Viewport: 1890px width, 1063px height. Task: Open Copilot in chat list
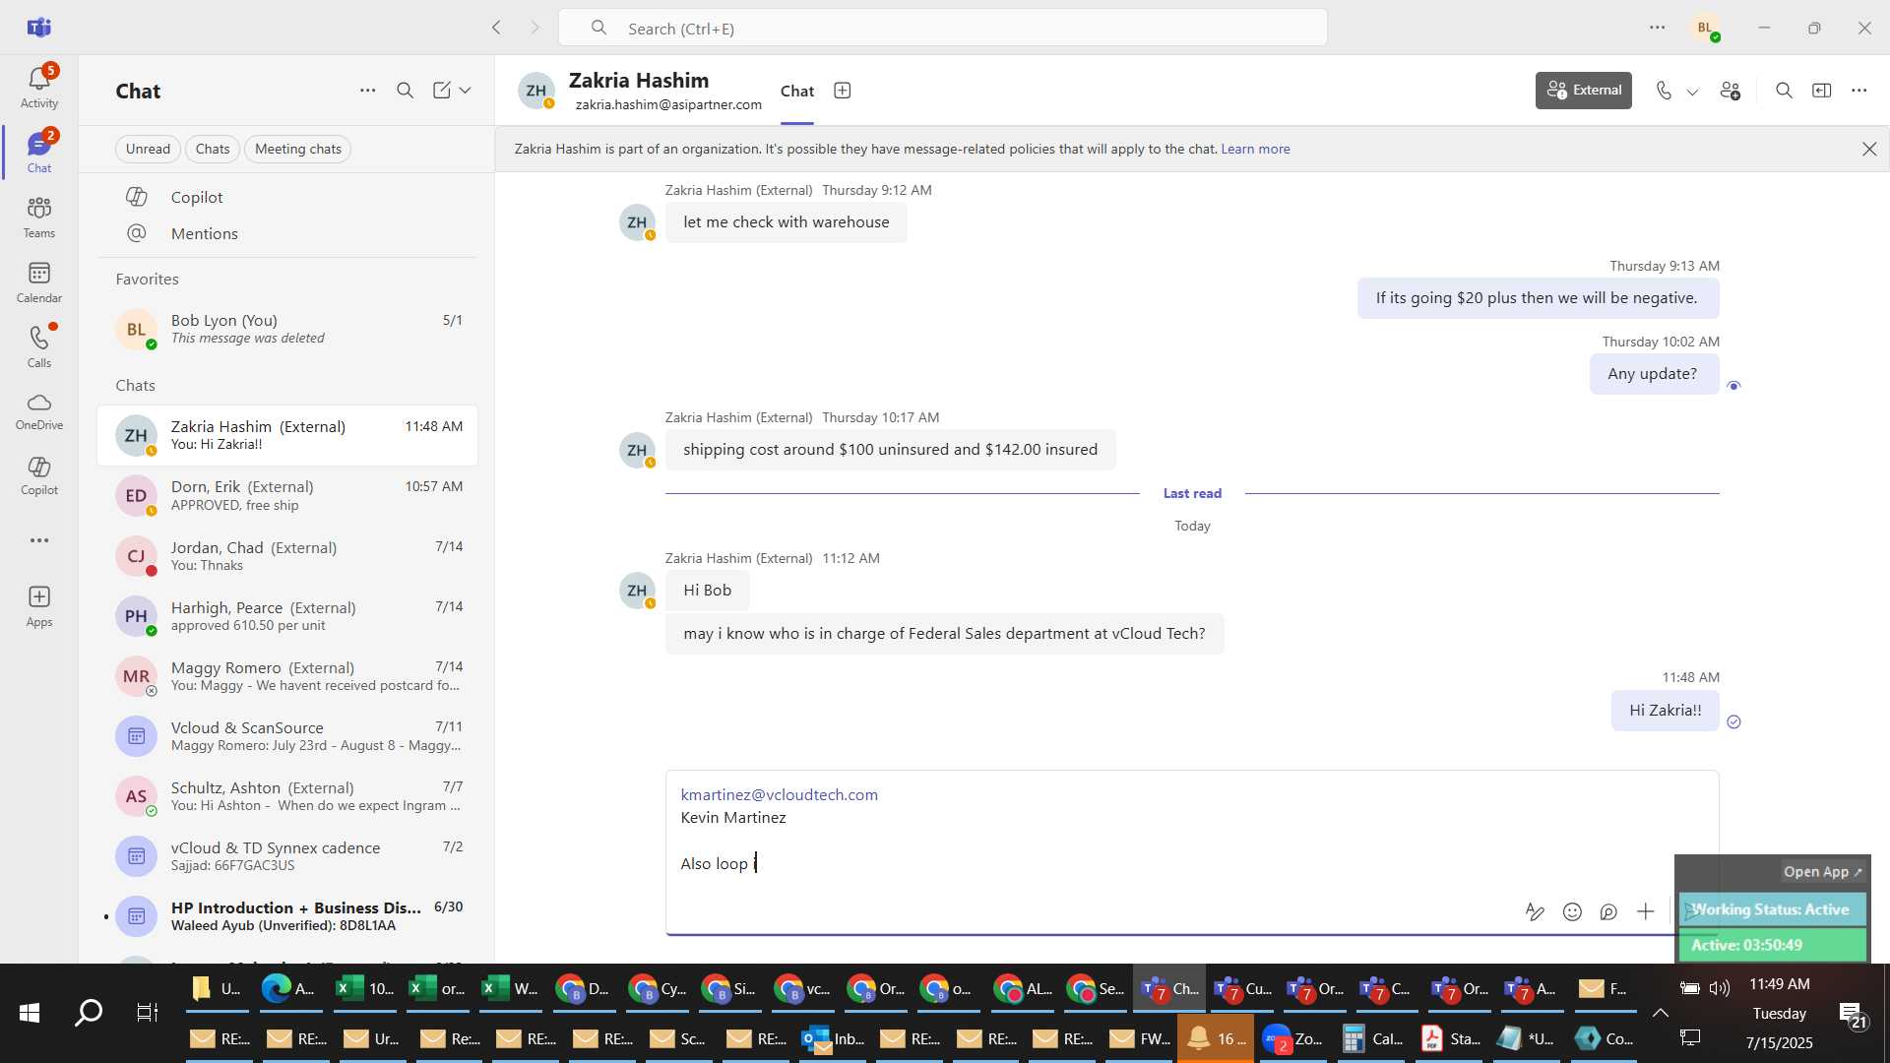pyautogui.click(x=287, y=197)
